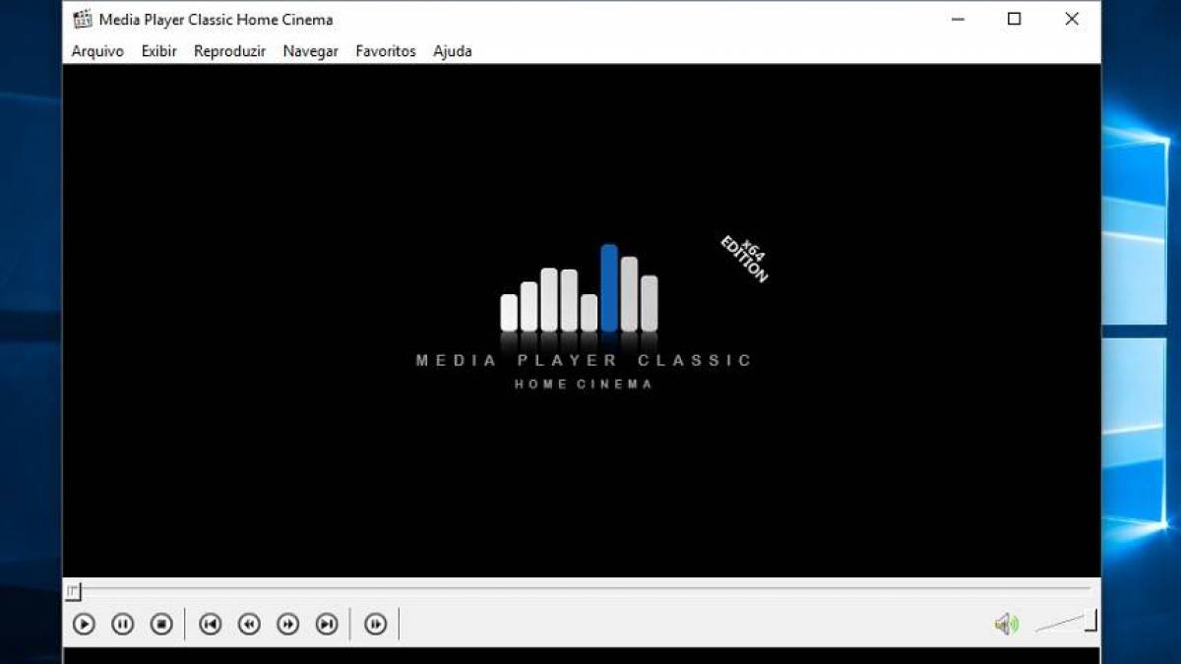Mute audio with the speaker icon

pyautogui.click(x=1006, y=624)
